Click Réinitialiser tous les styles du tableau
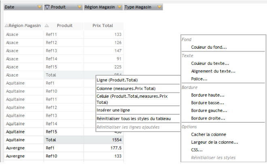This screenshot has width=267, height=167. point(133,118)
